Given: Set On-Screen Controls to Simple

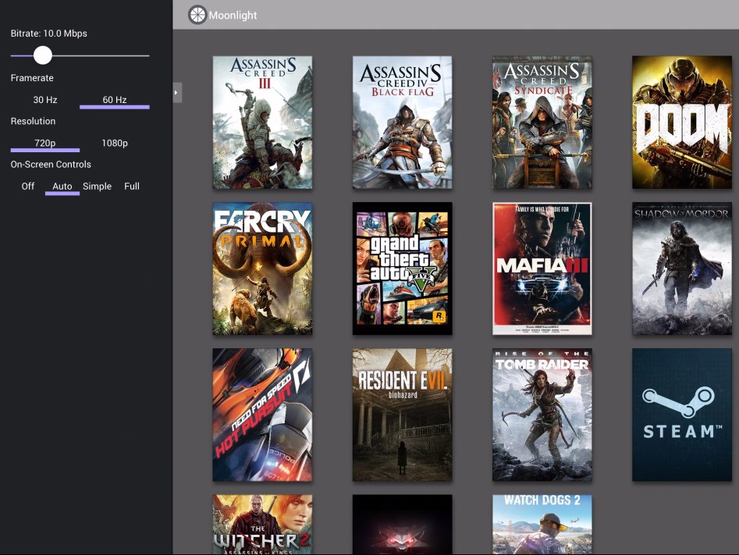Looking at the screenshot, I should click(x=97, y=187).
